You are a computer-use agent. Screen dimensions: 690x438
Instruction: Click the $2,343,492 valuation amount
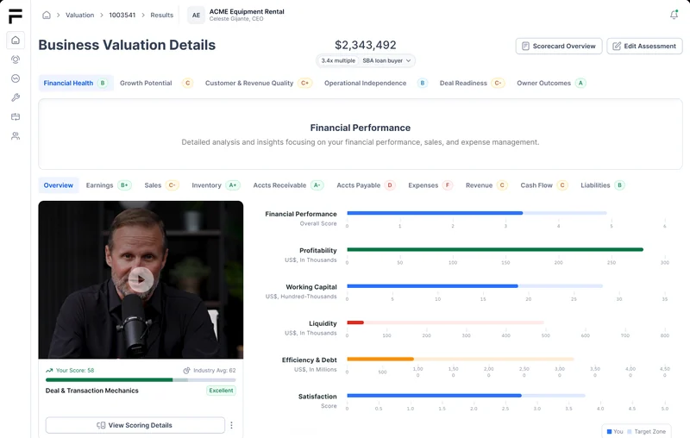(x=365, y=45)
